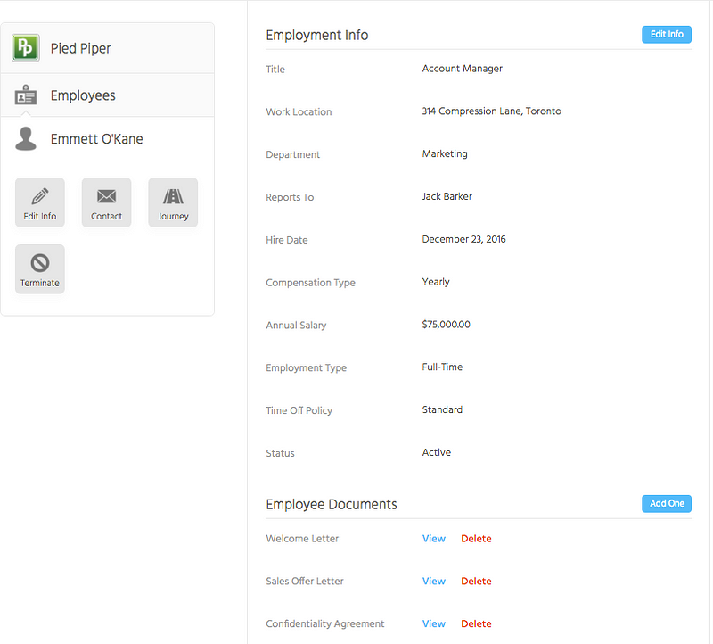
Task: Click the Confidentiality Agreement document name
Action: point(325,624)
